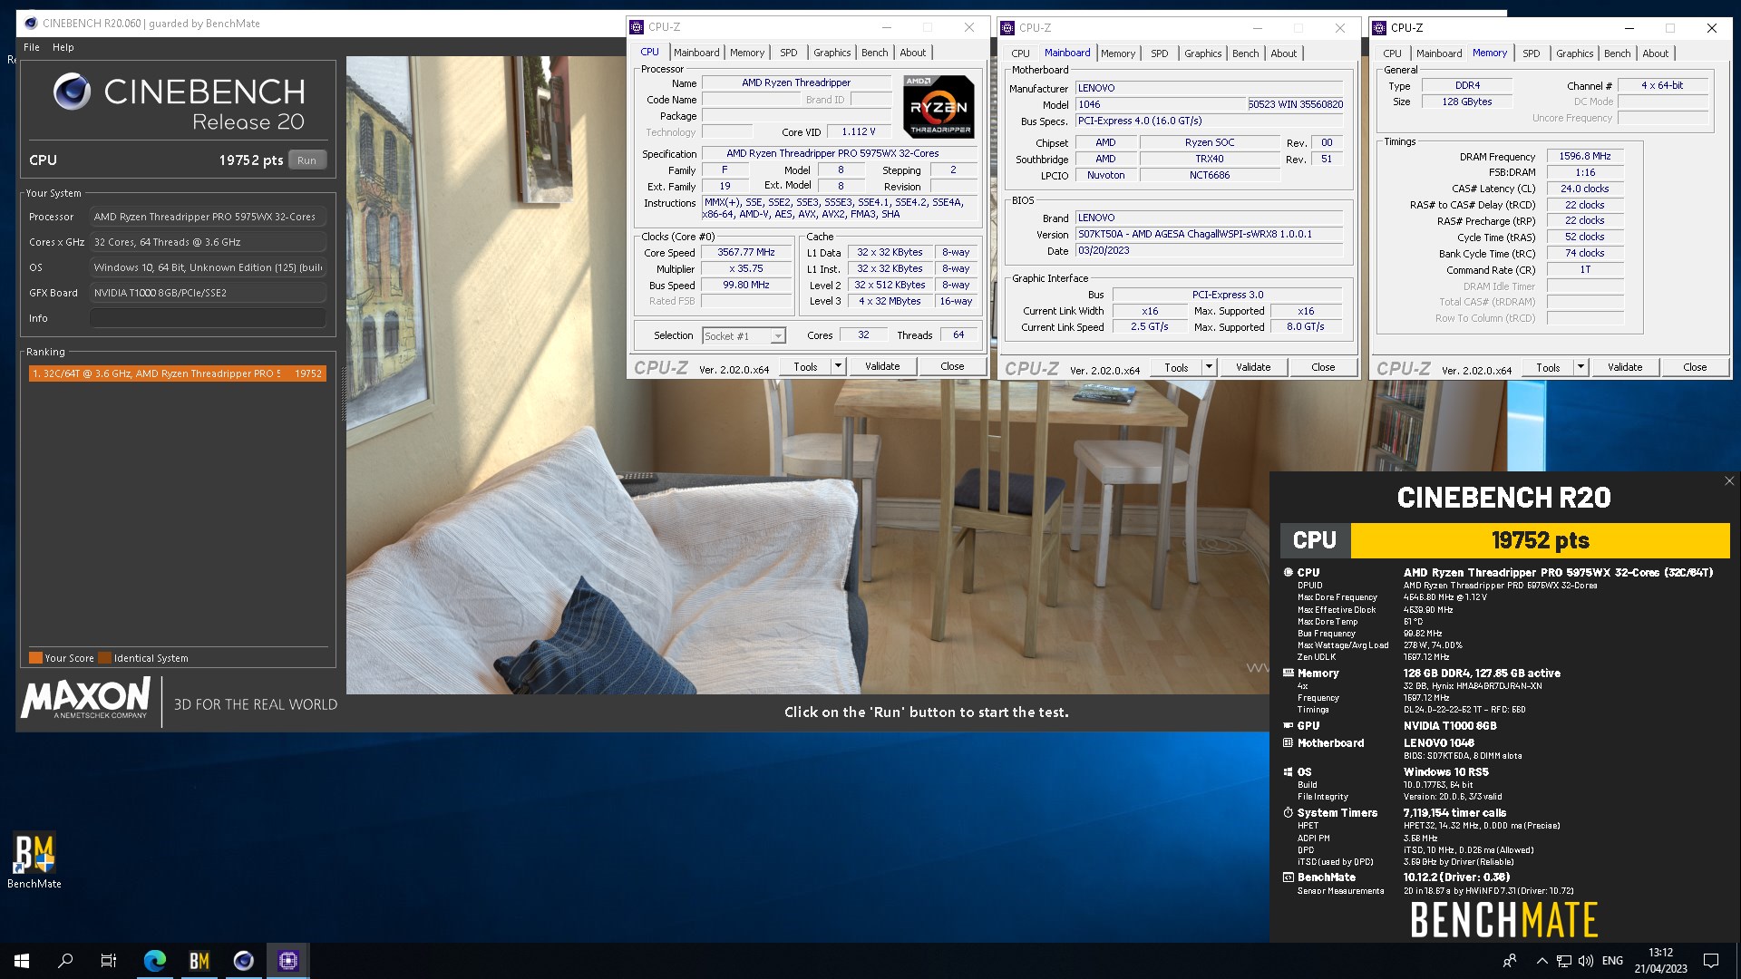Switch to Mainboard tab in first CPU-Z window

[x=696, y=53]
